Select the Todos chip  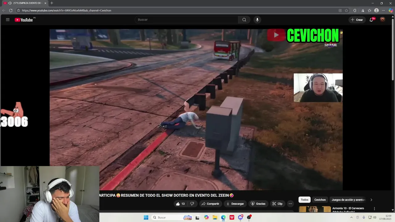pos(305,200)
